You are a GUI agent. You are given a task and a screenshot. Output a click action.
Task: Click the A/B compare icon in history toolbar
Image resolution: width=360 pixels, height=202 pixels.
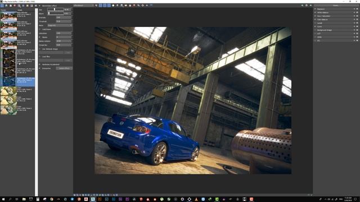point(19,6)
